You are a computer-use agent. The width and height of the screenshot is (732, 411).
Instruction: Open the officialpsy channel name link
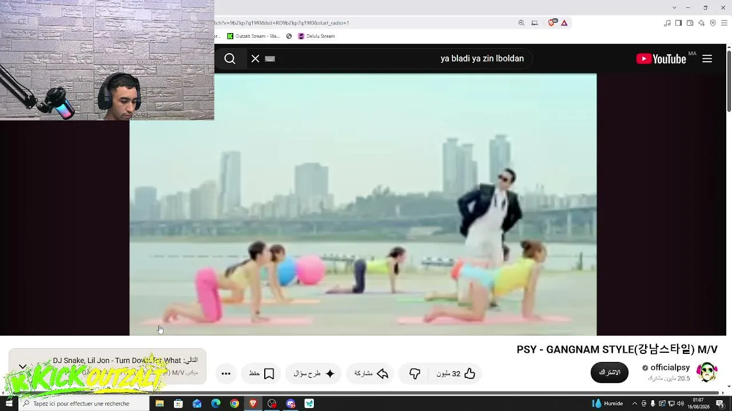[x=670, y=368]
